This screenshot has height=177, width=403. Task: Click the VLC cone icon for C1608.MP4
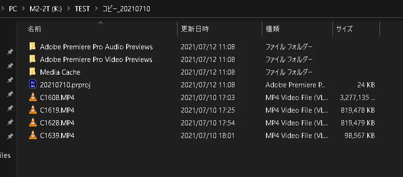coord(33,97)
